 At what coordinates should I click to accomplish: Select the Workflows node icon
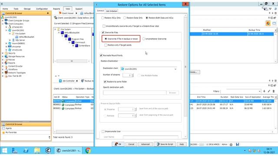coord(6,69)
